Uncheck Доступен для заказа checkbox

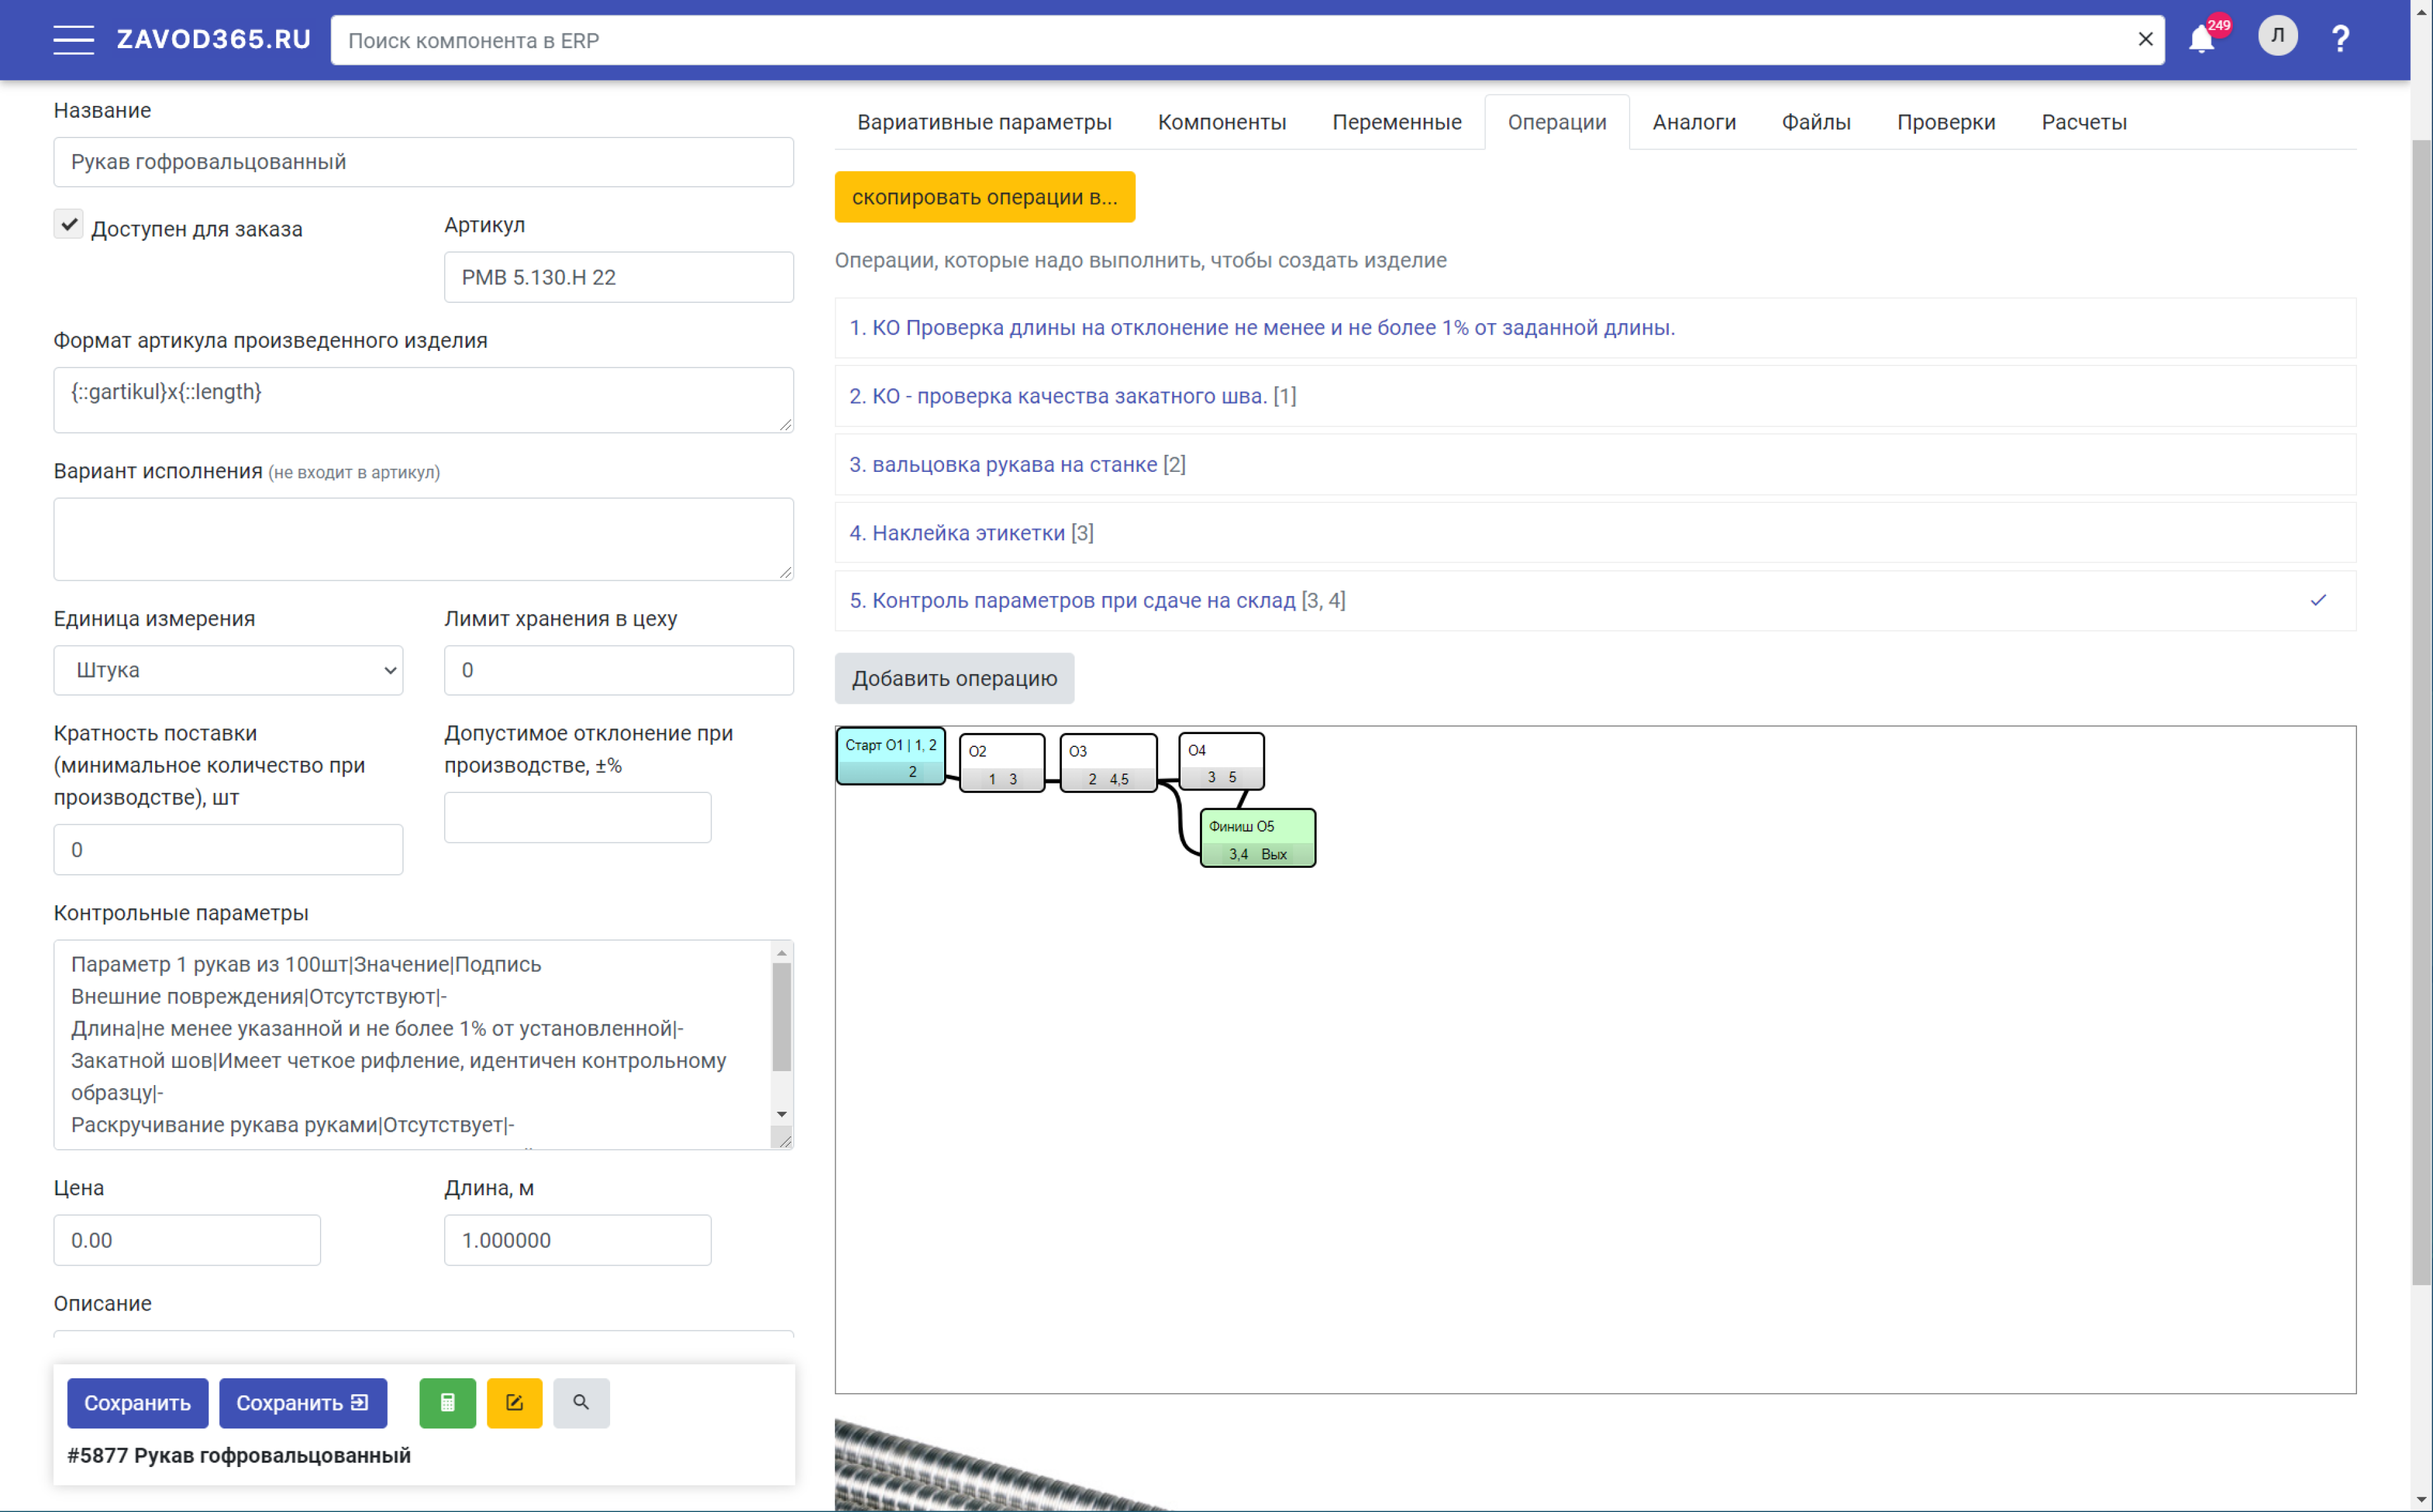(69, 225)
